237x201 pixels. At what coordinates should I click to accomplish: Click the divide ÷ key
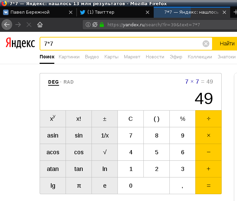coord(208,119)
